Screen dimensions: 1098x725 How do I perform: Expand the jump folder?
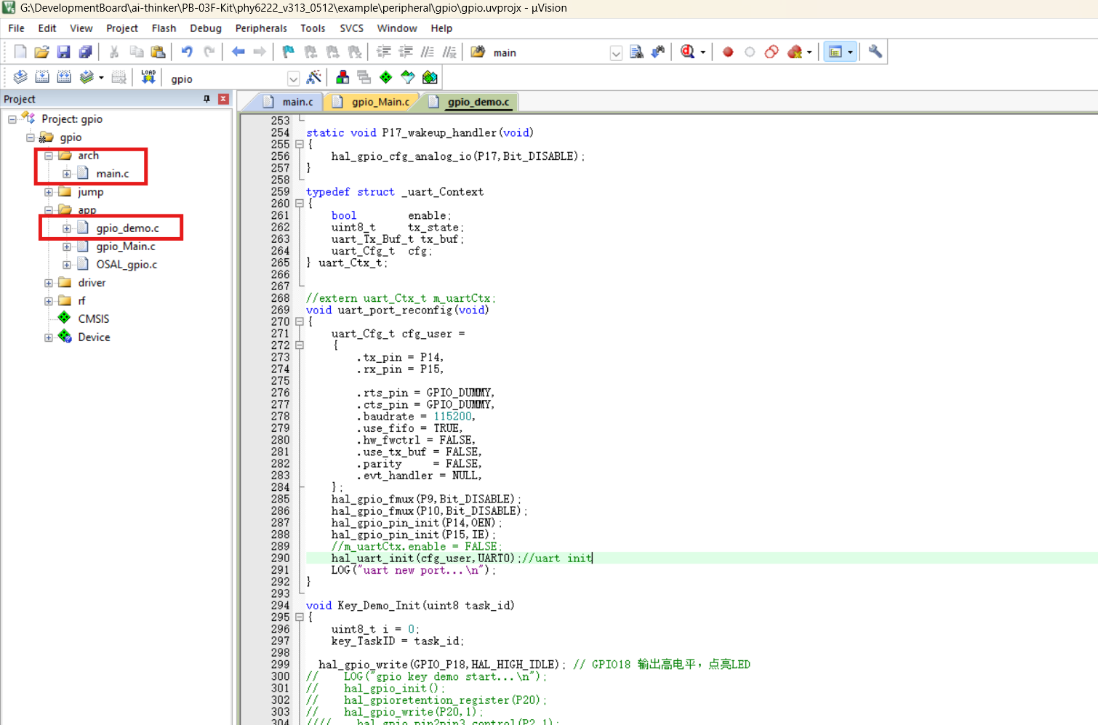[x=49, y=192]
